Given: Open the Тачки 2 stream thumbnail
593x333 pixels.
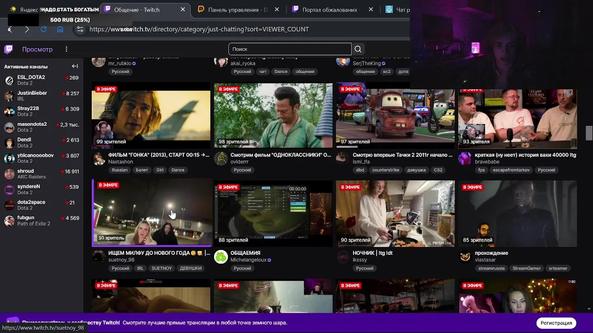Looking at the screenshot, I should 395,115.
